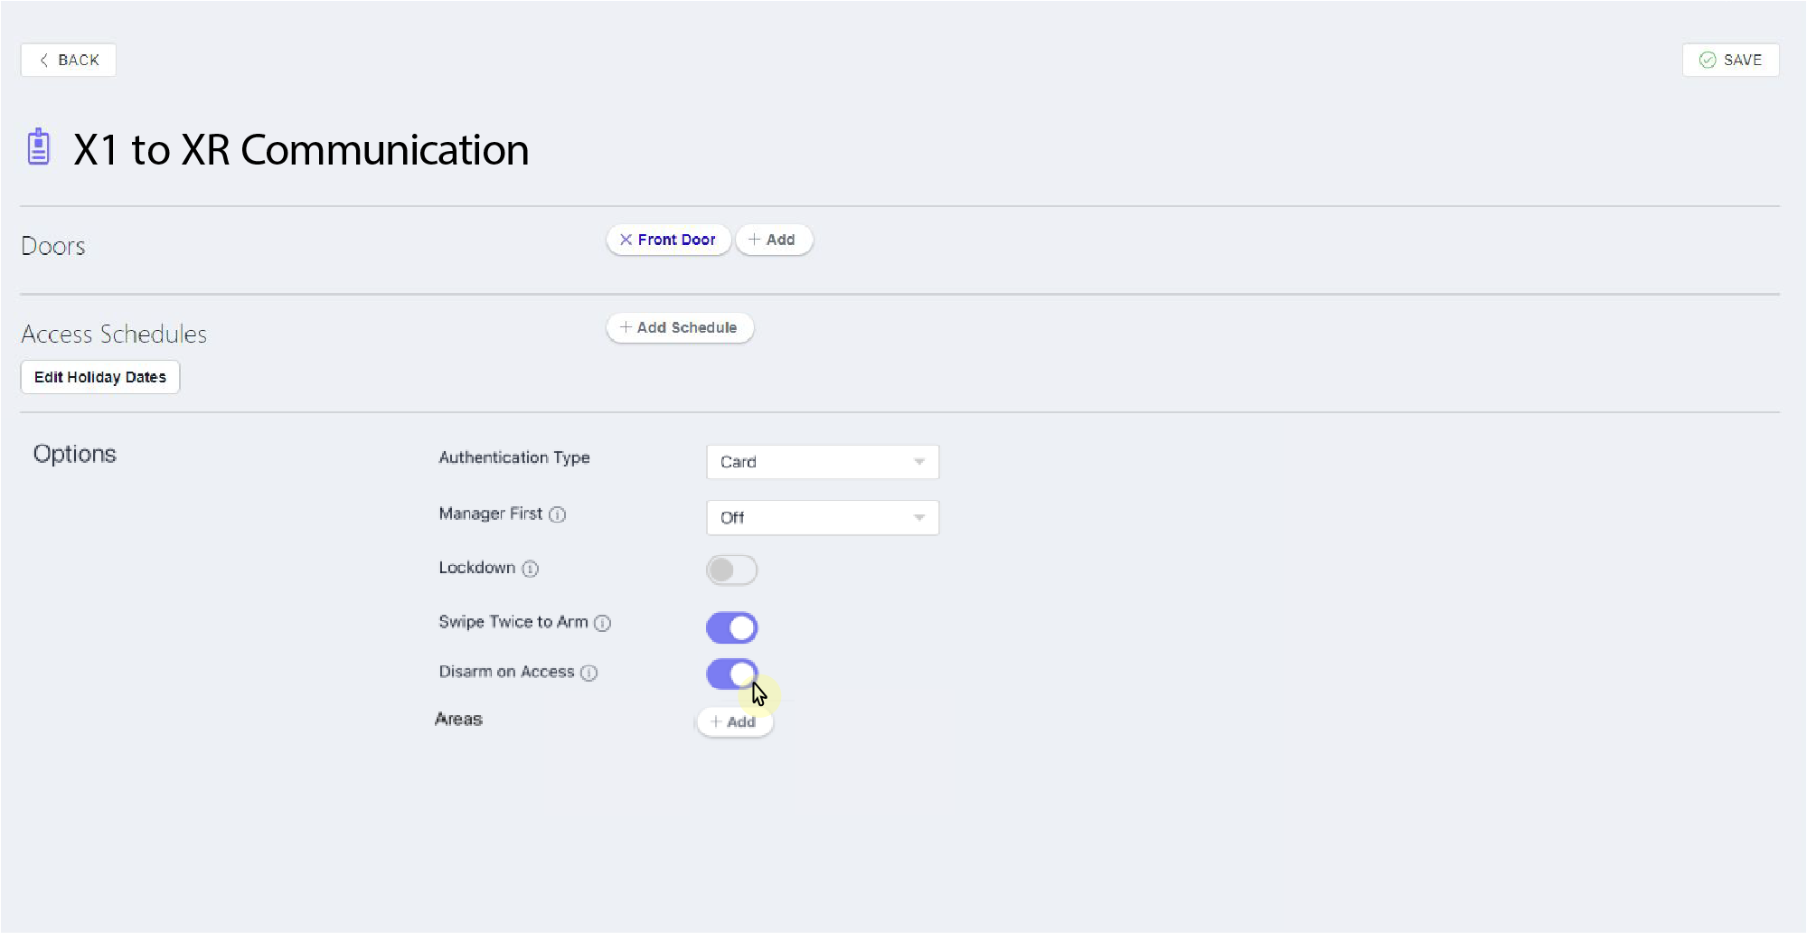Open the Authentication Type dropdown
1807x933 pixels.
click(x=823, y=462)
